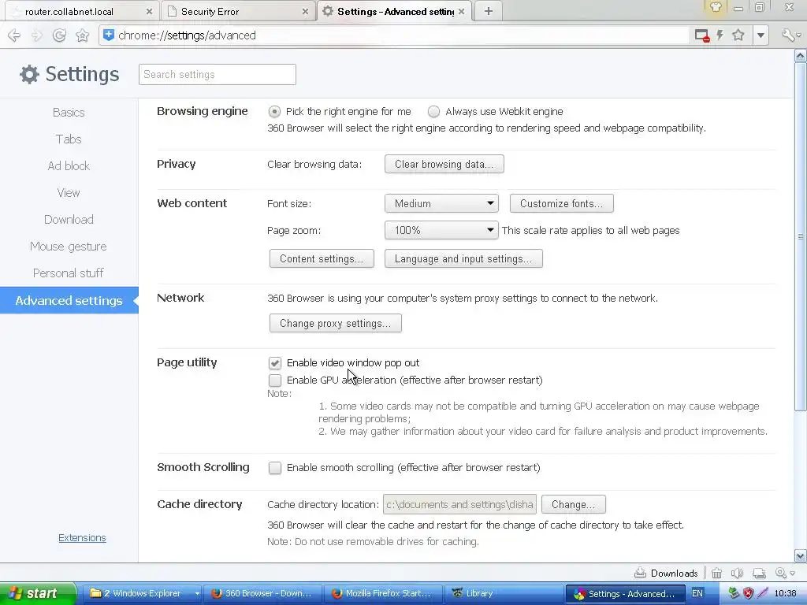Uncheck Enable video window pop out
Viewport: 807px width, 605px height.
(x=275, y=363)
